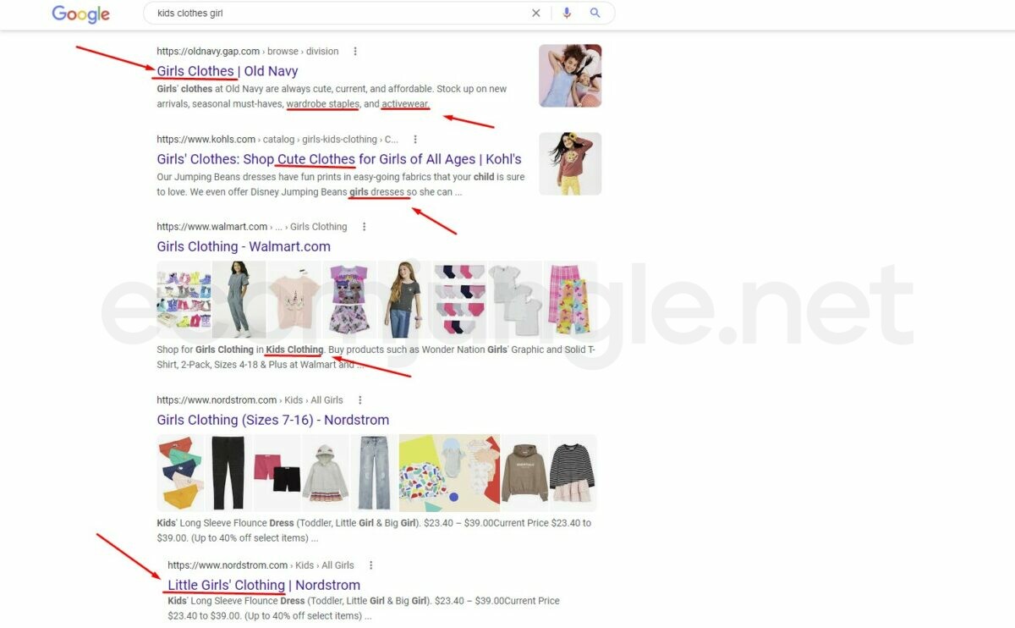Screen dimensions: 1015x628
Task: Open Girls Clothing (Sizes 7-16) Nordstrom link
Action: click(x=272, y=420)
